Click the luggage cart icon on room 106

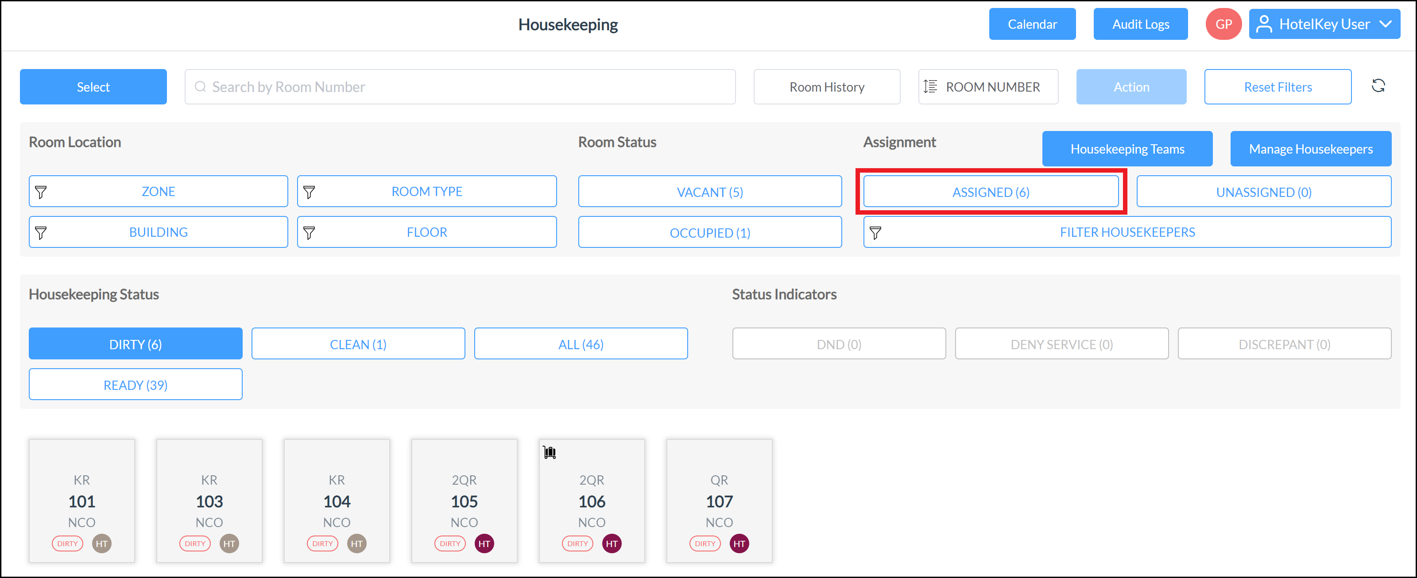pos(549,452)
